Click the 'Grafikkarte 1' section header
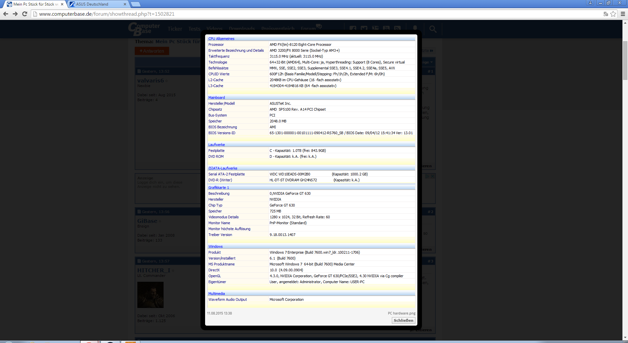The image size is (628, 343). pos(218,188)
